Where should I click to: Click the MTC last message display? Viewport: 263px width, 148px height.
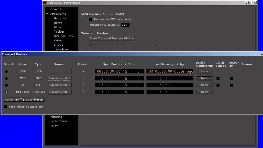point(170,78)
